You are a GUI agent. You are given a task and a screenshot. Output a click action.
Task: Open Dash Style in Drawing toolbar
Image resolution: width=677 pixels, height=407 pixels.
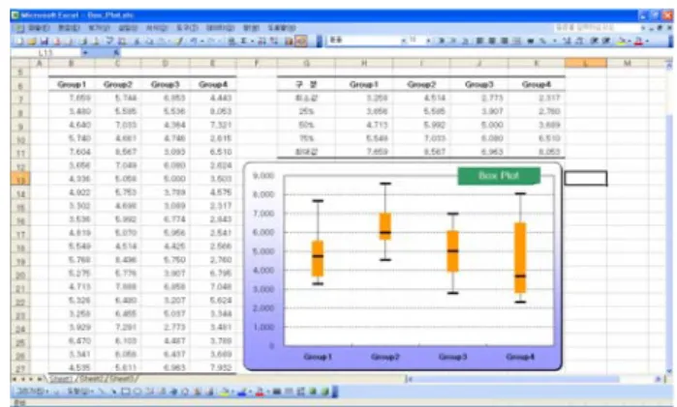click(x=289, y=392)
